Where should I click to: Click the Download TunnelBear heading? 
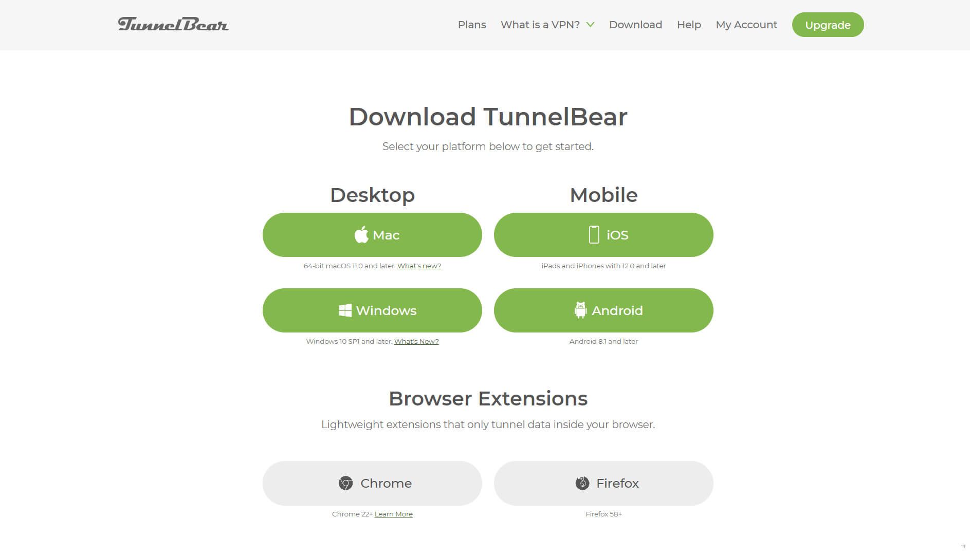(488, 117)
